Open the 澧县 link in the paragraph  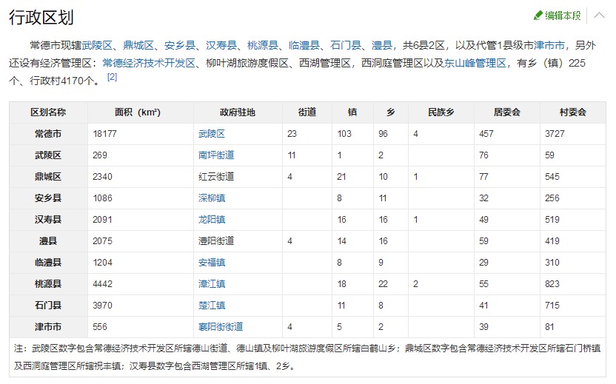(x=382, y=46)
